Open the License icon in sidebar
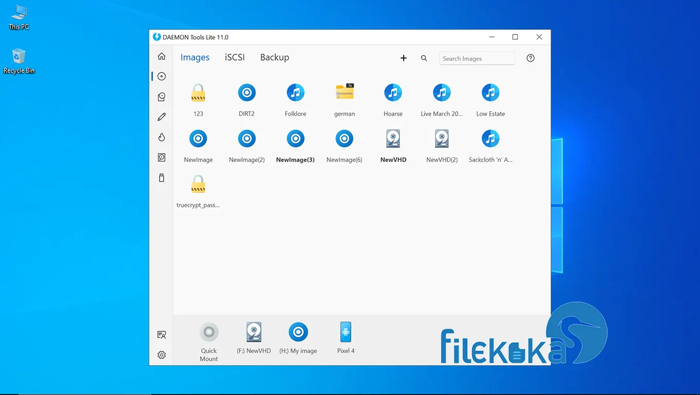The height and width of the screenshot is (395, 700). pos(162,335)
